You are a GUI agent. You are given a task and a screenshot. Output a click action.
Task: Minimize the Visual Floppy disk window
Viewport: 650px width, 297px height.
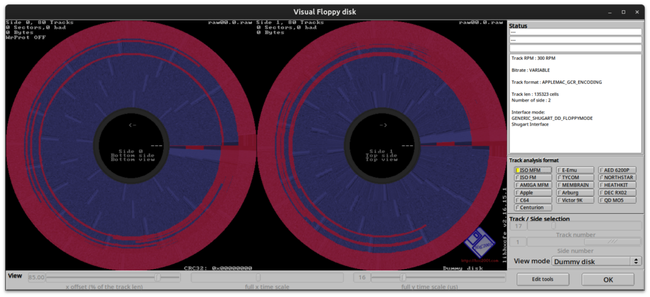point(610,12)
